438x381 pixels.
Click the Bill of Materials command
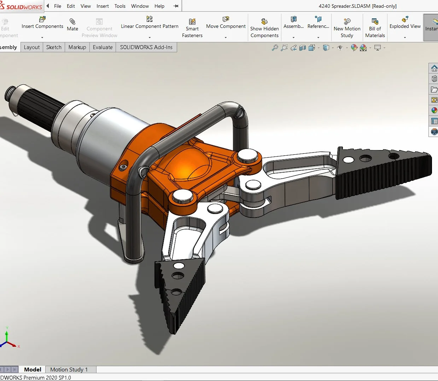coord(375,26)
